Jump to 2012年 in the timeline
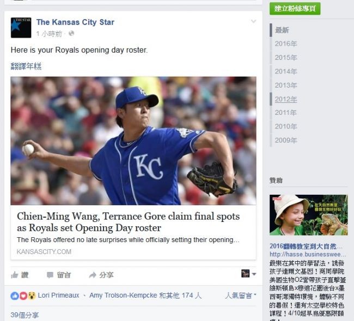The width and height of the screenshot is (354, 321). 286,99
